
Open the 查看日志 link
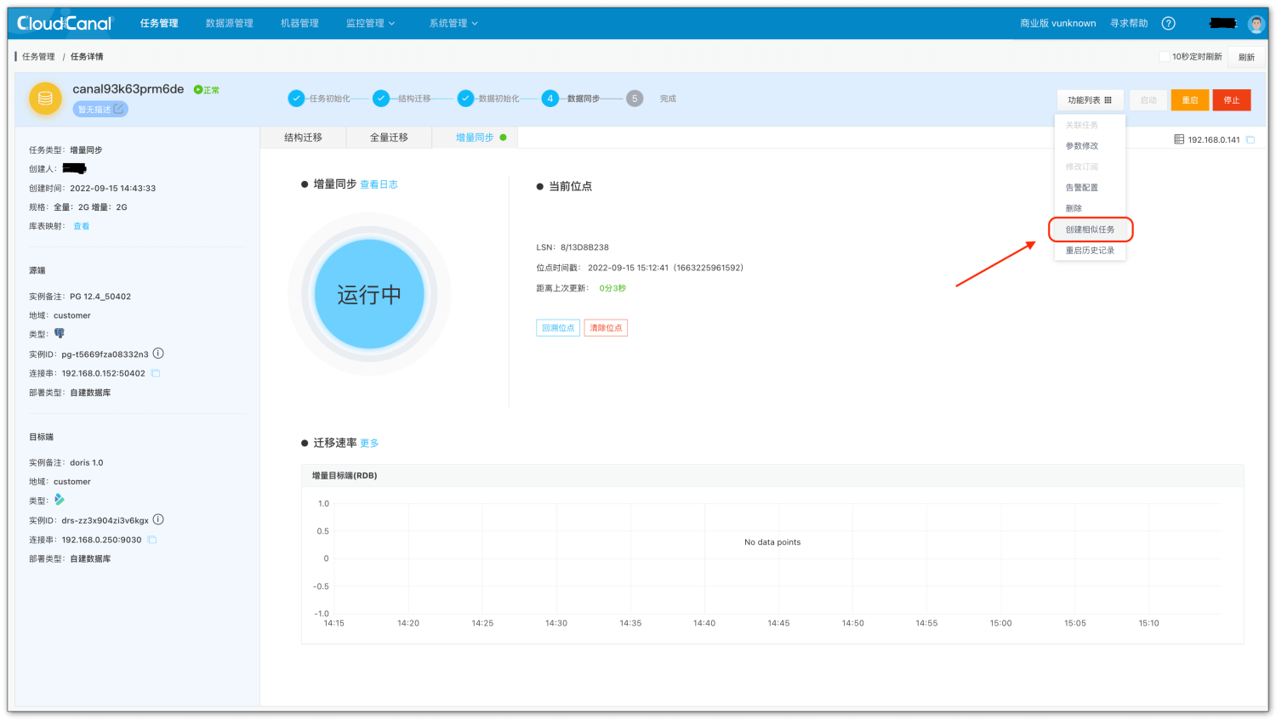379,184
